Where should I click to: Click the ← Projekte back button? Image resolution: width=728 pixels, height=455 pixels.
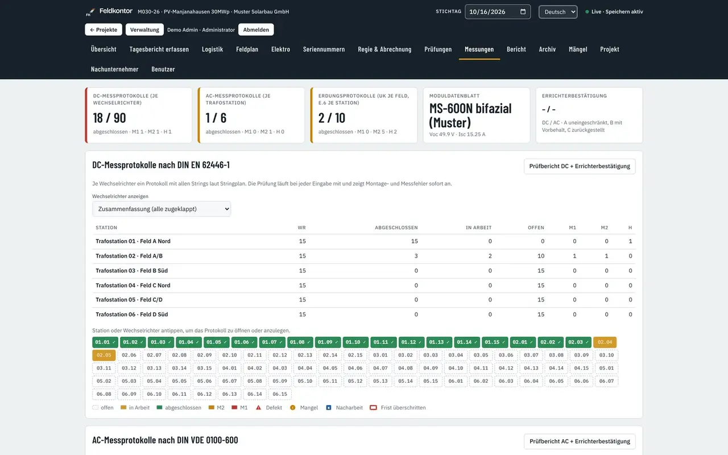coord(104,30)
